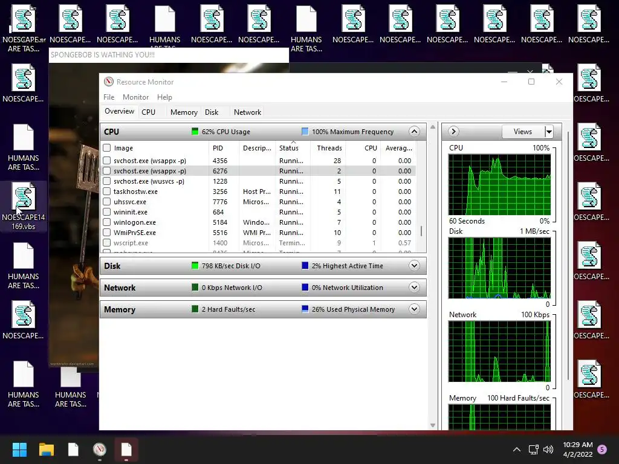Check svchost.exe PID 6276 checkbox
619x464 pixels.
point(106,171)
